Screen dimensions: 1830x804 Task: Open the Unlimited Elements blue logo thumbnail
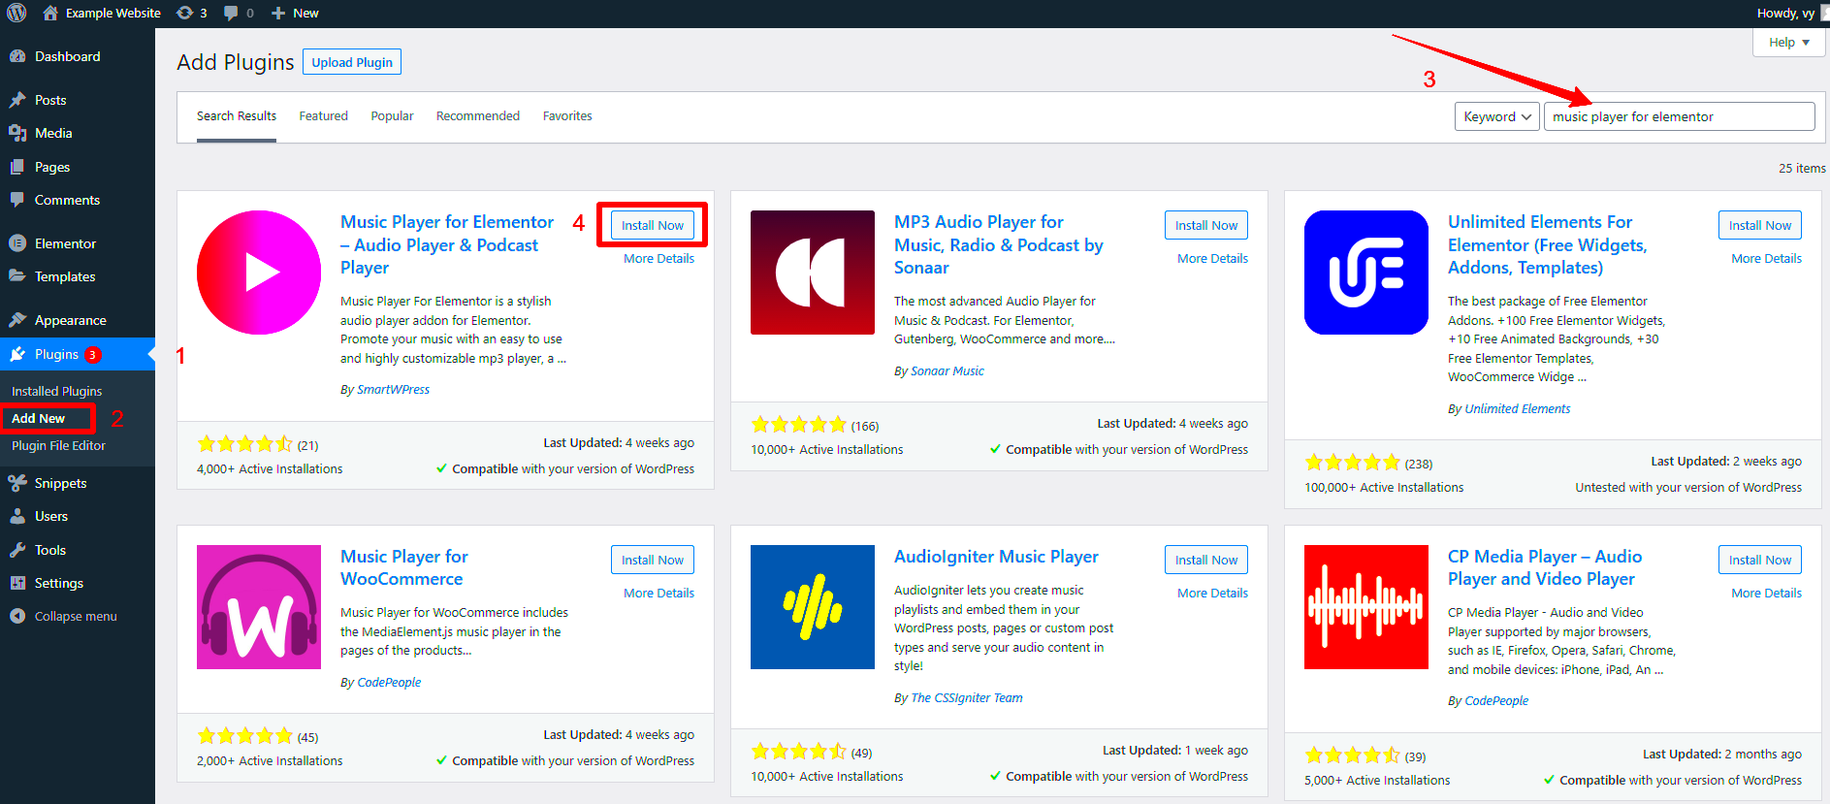pos(1366,273)
